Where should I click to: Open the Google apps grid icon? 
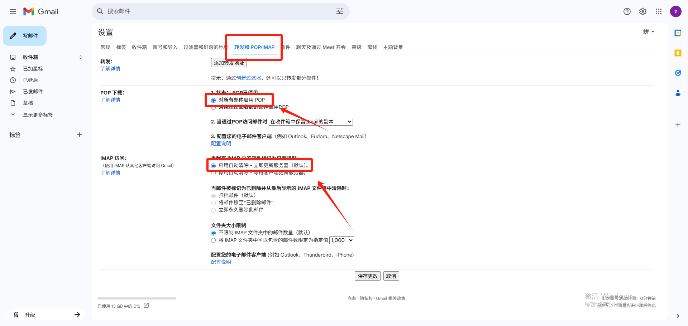tap(658, 11)
